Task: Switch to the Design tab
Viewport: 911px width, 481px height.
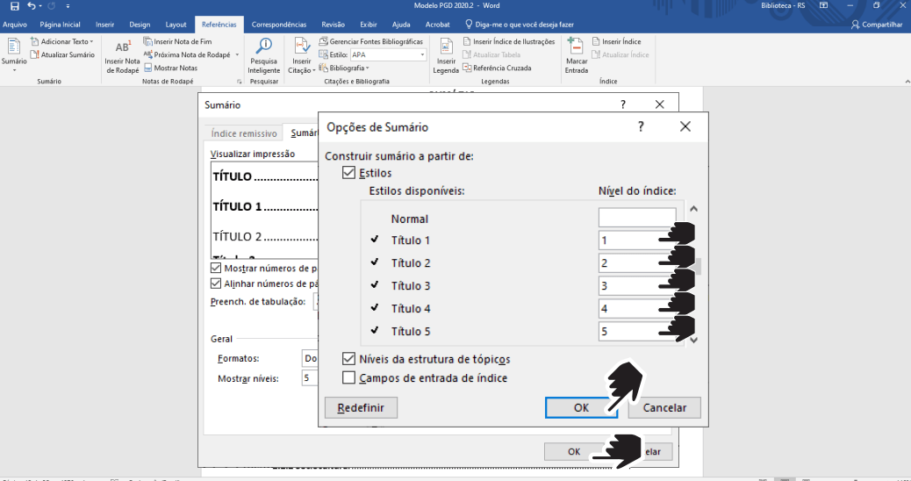Action: point(140,25)
